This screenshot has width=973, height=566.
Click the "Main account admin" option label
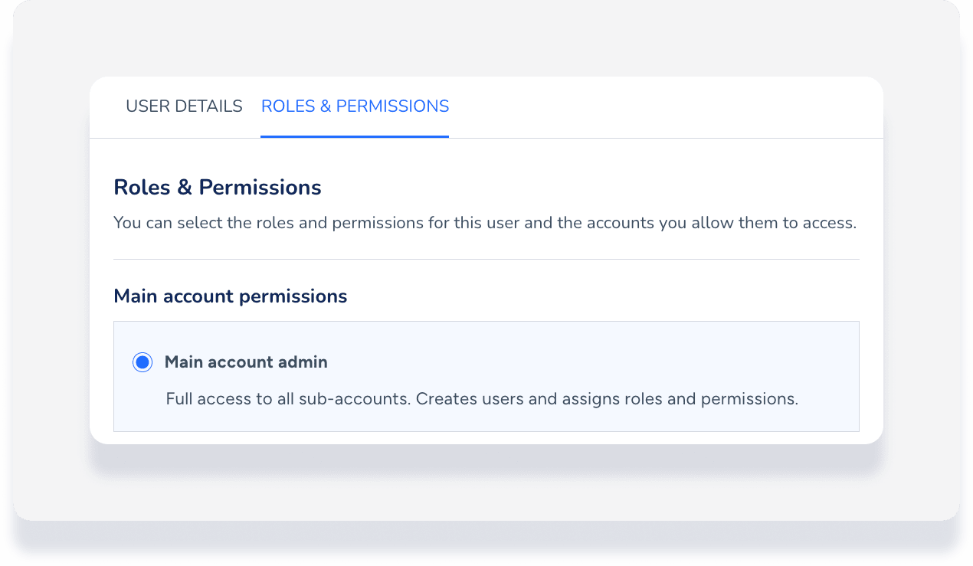(x=246, y=362)
